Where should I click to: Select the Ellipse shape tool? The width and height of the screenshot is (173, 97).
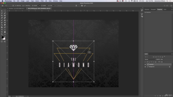(2, 32)
